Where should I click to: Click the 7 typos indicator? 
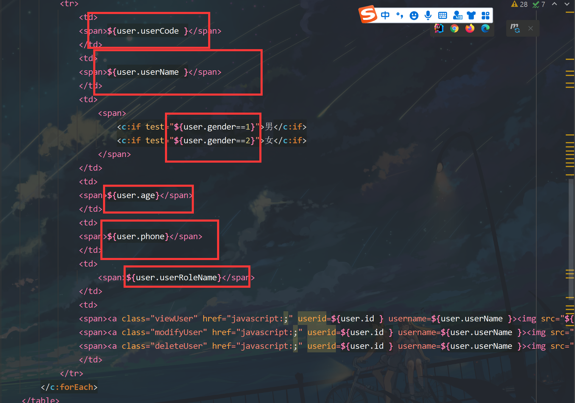pos(539,4)
